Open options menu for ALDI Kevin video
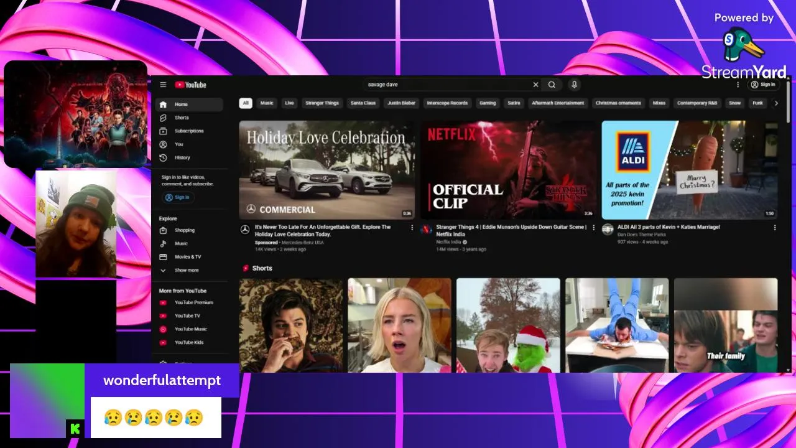The width and height of the screenshot is (796, 448). 775,228
